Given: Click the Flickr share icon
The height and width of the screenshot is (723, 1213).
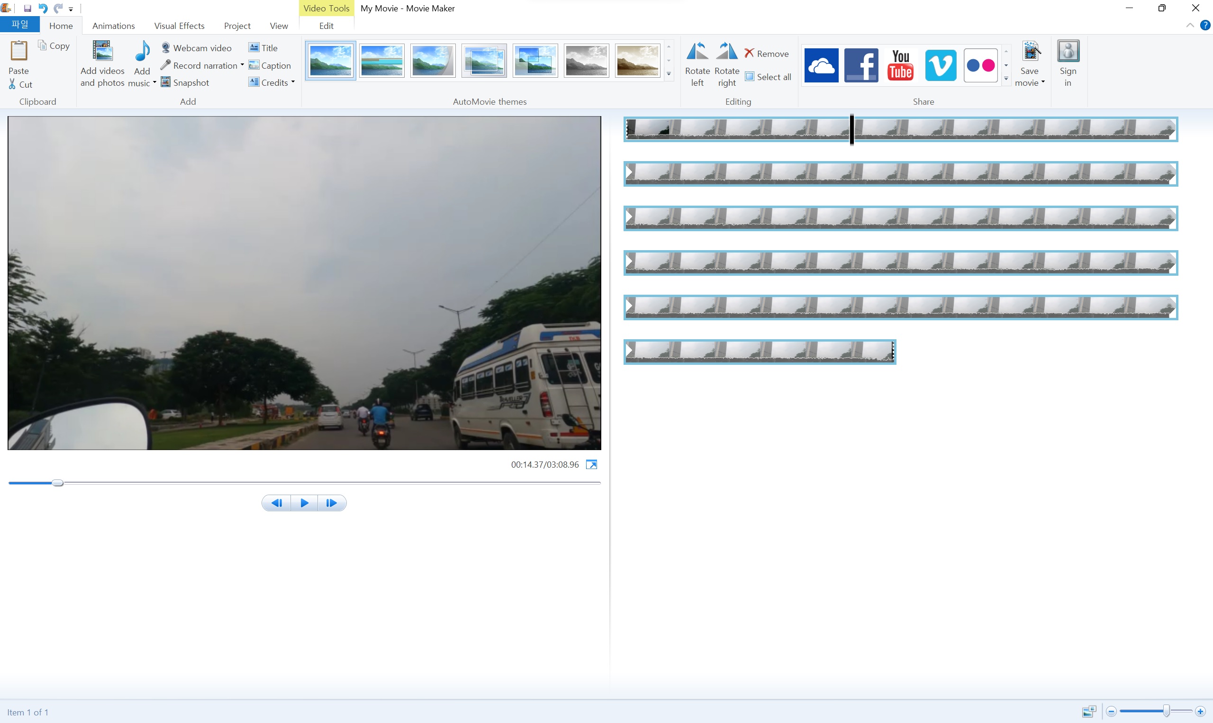Looking at the screenshot, I should [980, 65].
